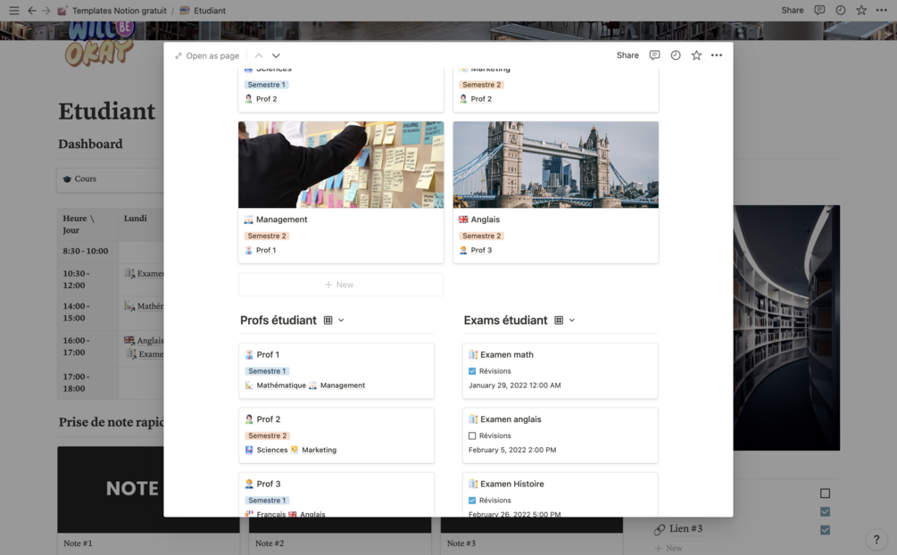The width and height of the screenshot is (897, 555).
Task: Click Share in the top window bar
Action: point(793,11)
